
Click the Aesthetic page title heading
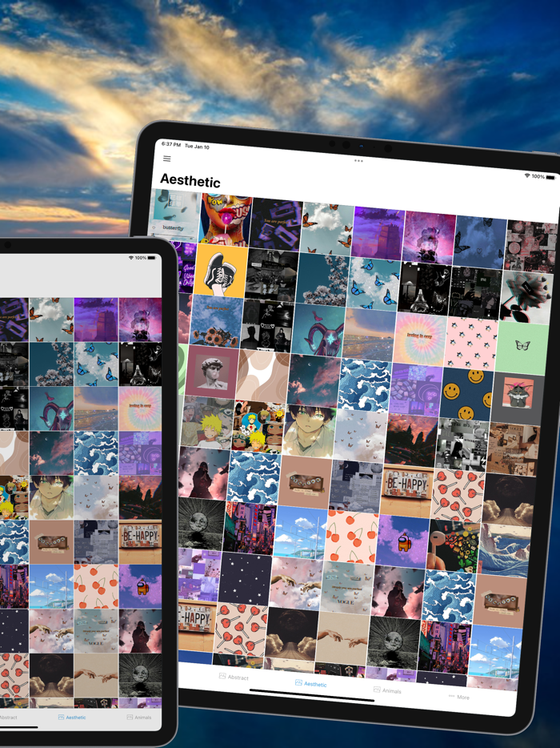190,180
